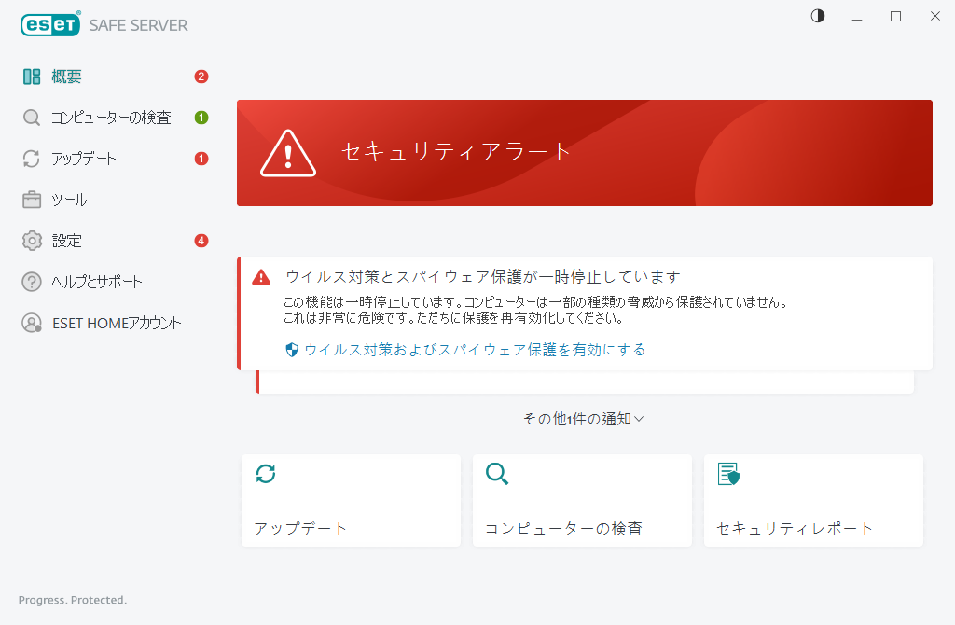Screen dimensions: 955x625
Task: Expand その他1件の通知 notifications
Action: (x=582, y=419)
